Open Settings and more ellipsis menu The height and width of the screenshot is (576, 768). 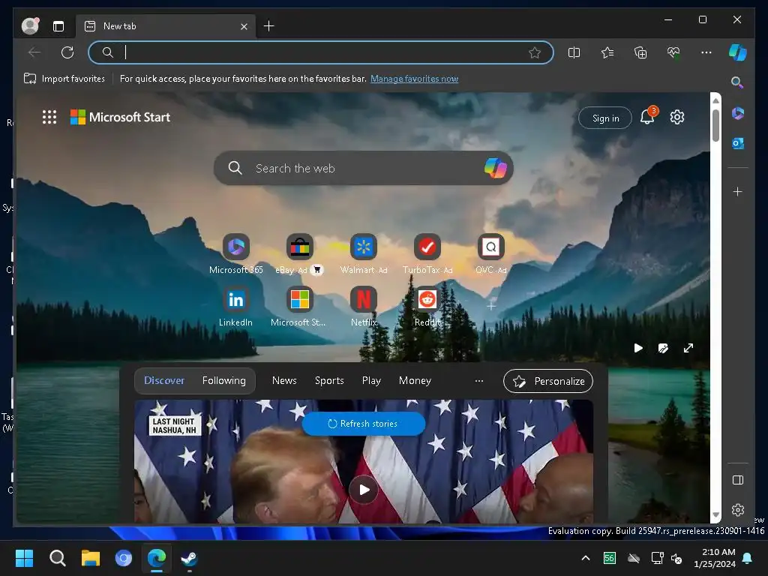point(706,52)
